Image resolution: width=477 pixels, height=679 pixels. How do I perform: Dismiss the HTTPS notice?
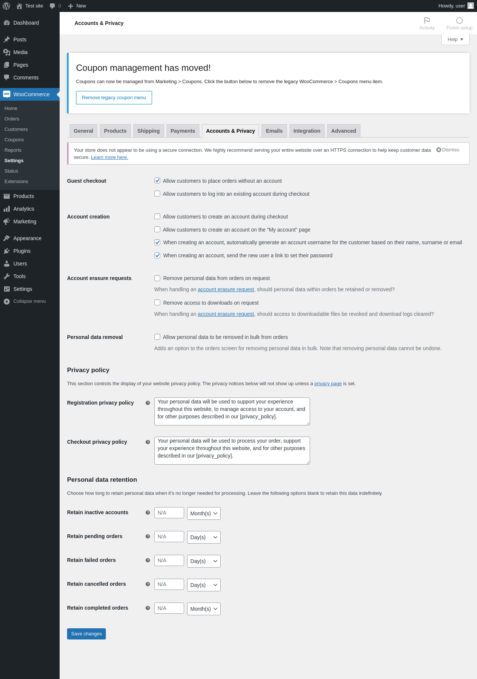coord(448,150)
